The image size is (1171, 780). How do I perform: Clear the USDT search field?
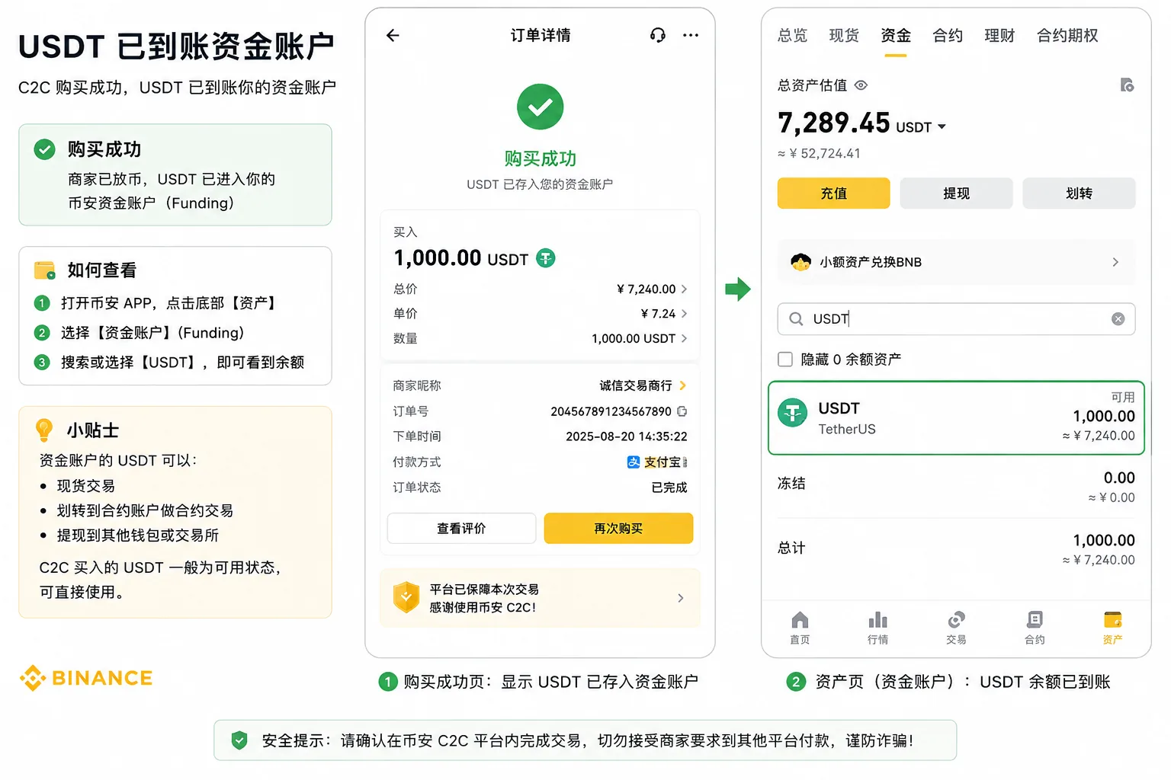(1118, 319)
